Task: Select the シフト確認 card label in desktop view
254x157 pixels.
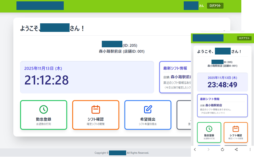Action: pyautogui.click(x=96, y=119)
